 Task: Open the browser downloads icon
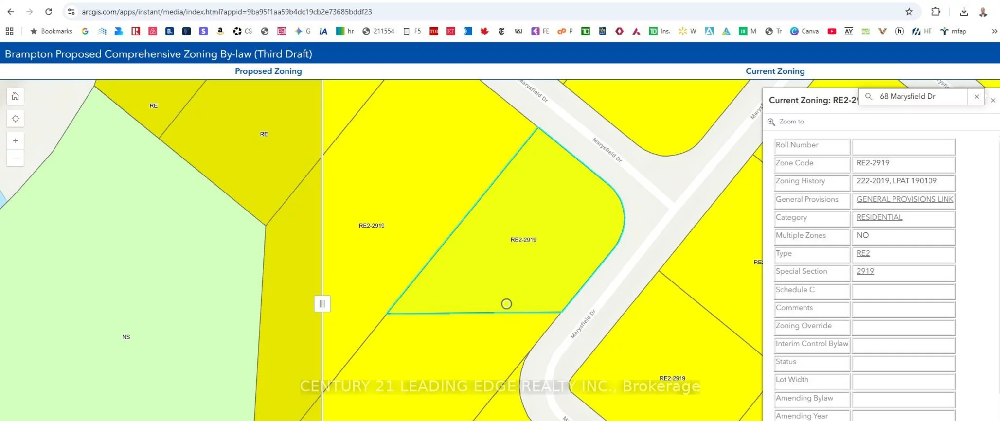coord(964,12)
